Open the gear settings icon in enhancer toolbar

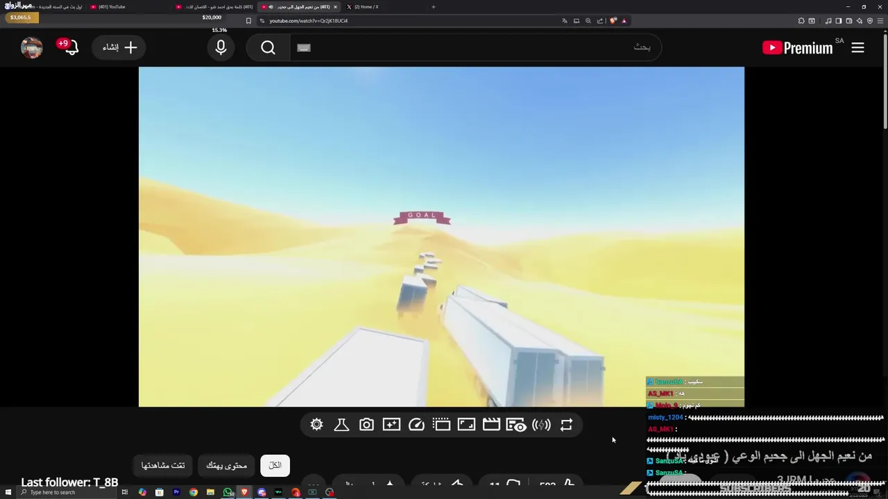(x=316, y=425)
